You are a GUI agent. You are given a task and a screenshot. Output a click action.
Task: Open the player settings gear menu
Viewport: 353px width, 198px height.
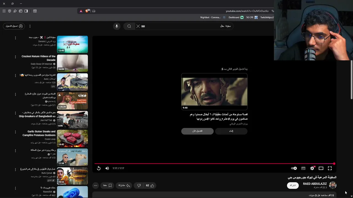(312, 168)
